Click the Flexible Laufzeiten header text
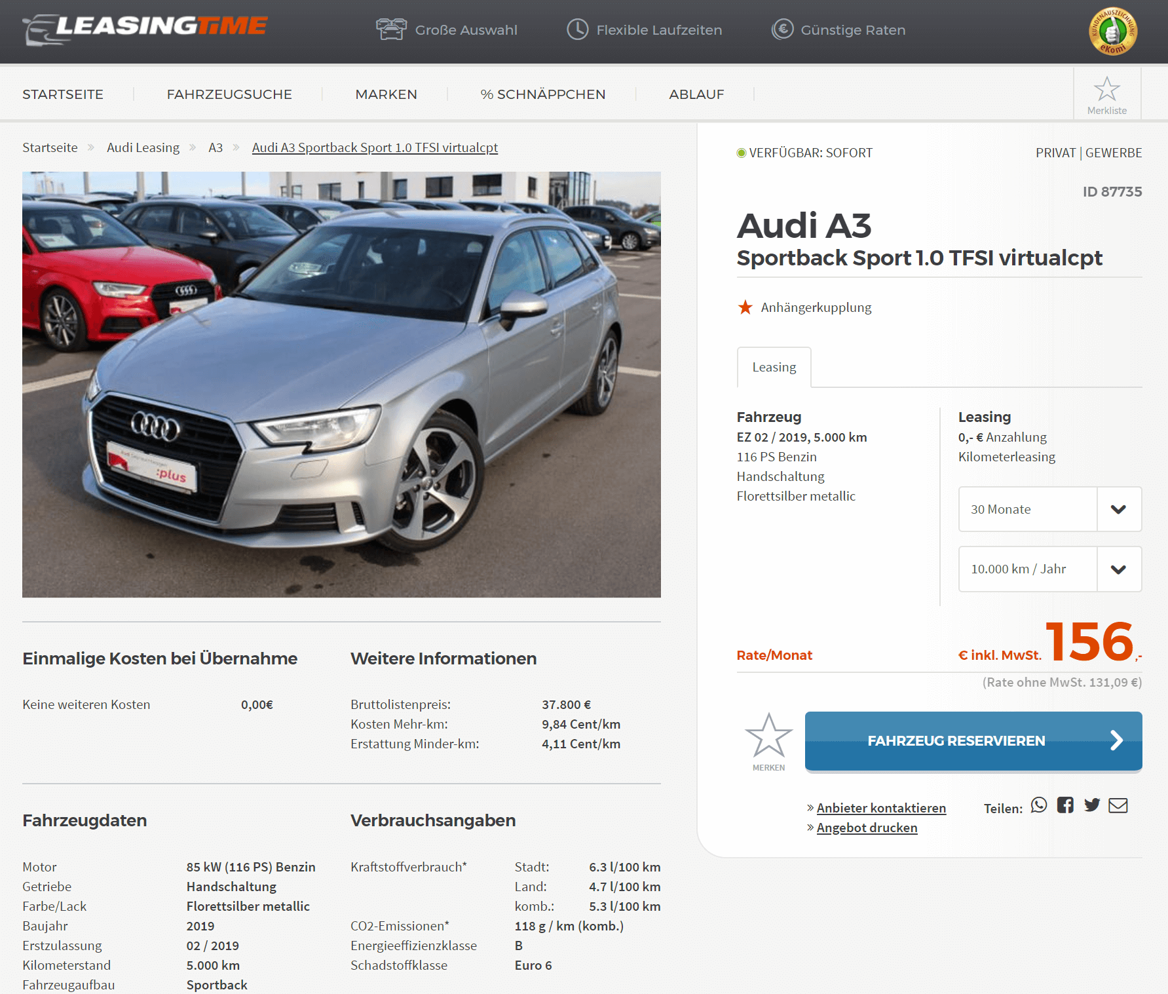The width and height of the screenshot is (1168, 994). [x=659, y=30]
